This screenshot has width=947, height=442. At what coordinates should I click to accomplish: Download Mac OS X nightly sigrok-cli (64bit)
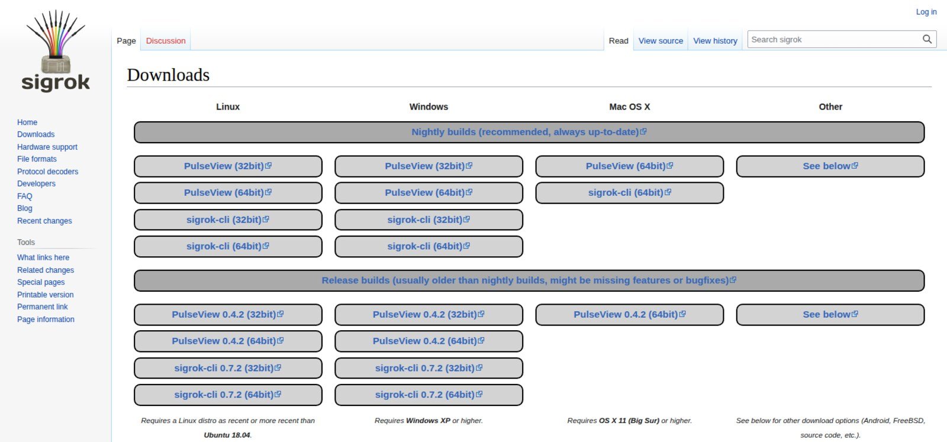[x=629, y=193]
